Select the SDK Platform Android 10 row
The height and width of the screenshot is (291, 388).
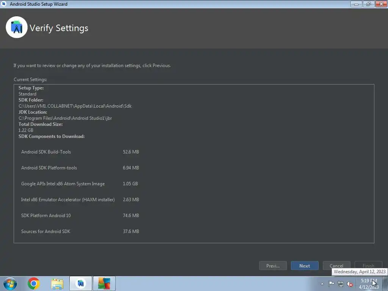[80, 216]
